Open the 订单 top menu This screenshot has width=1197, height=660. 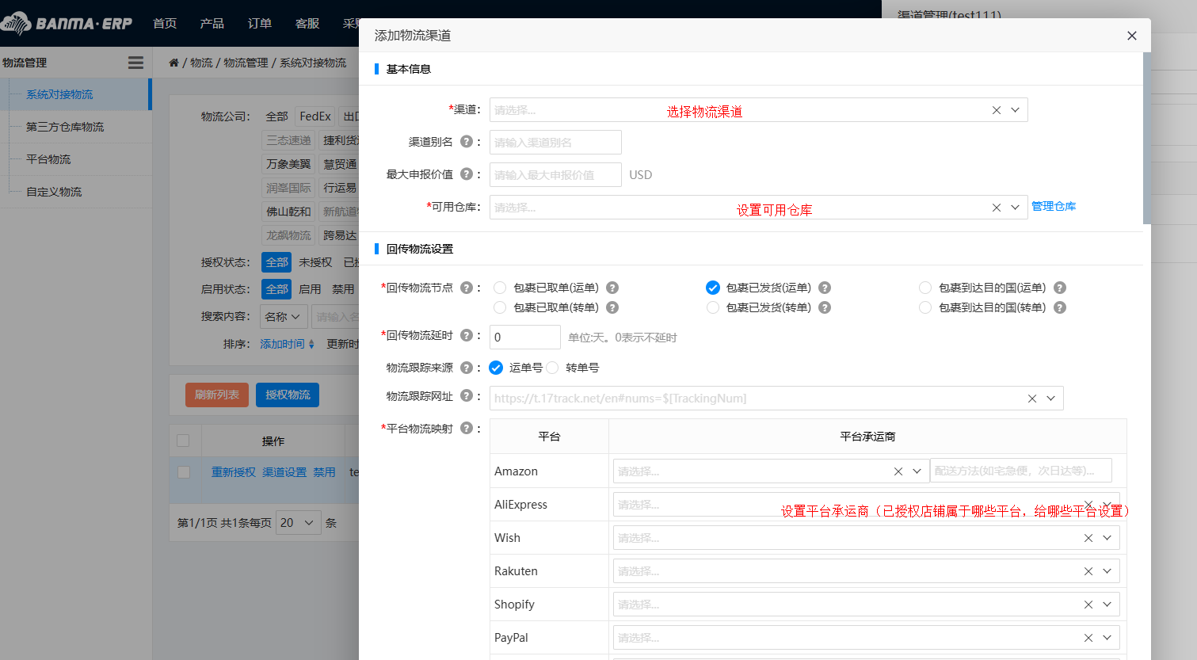pos(259,23)
